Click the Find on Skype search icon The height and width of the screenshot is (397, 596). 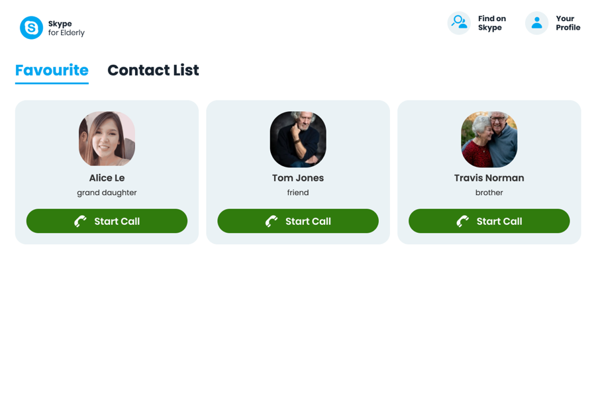coord(459,23)
